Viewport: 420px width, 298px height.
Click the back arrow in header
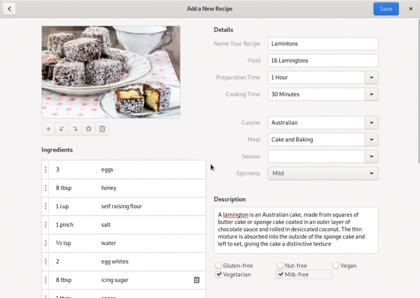[x=9, y=9]
